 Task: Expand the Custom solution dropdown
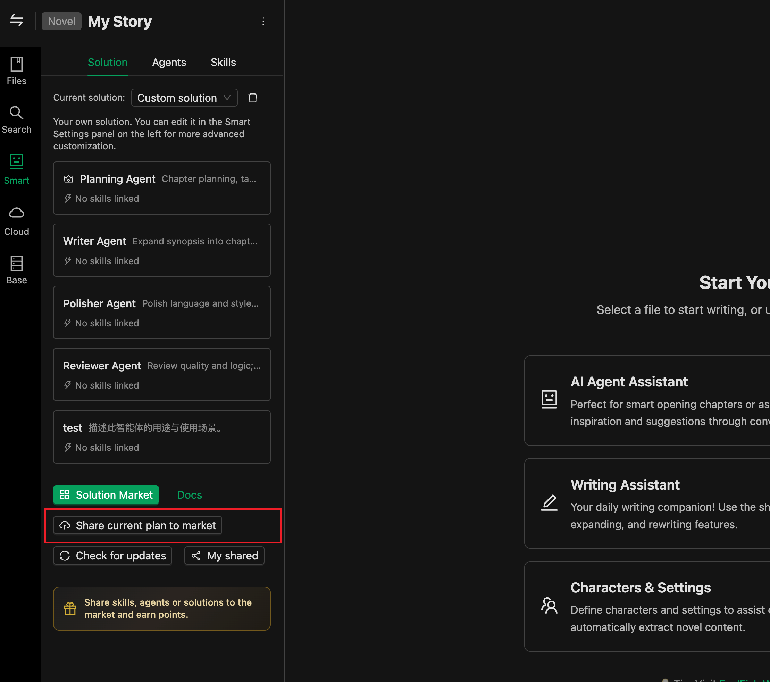tap(184, 98)
